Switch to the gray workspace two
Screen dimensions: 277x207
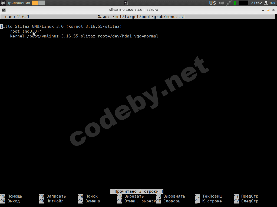click(42, 3)
